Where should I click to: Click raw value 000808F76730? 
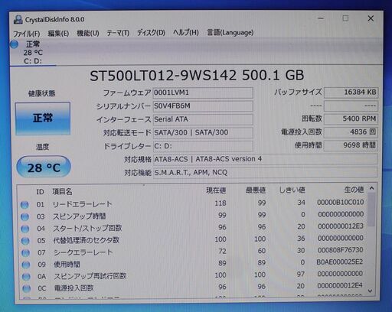tap(341, 250)
